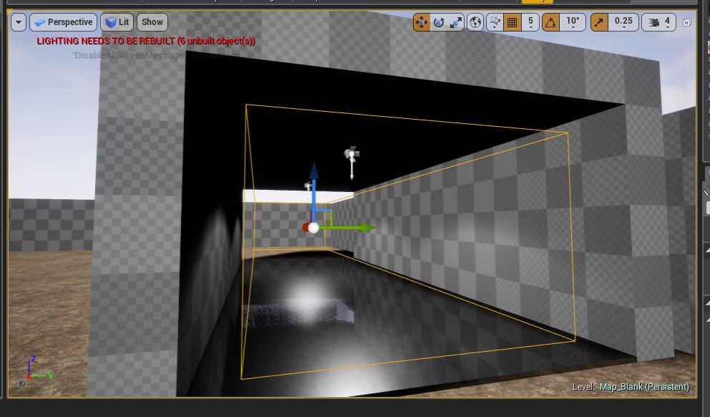Open surface snapping options
Viewport: 710px width, 417px height.
pos(495,22)
